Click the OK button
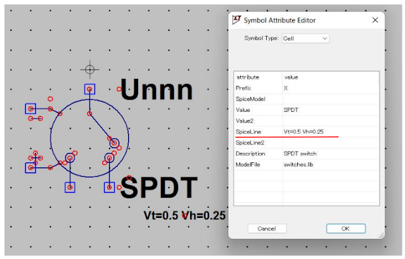Viewport: 405px width, 259px height. tap(346, 229)
